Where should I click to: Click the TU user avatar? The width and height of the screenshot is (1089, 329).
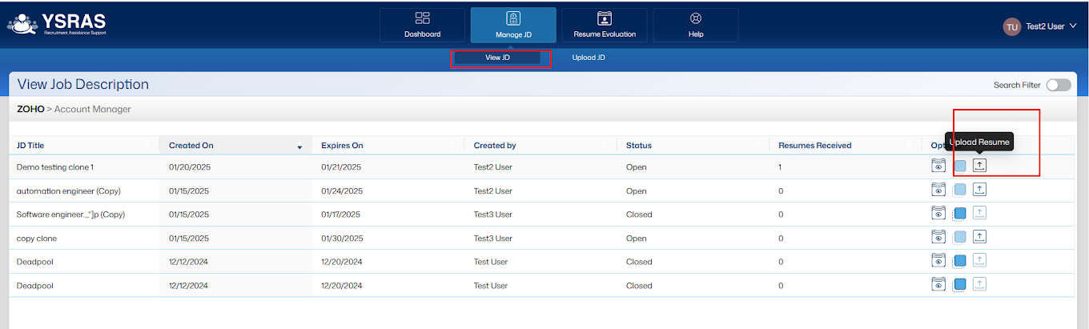1012,26
